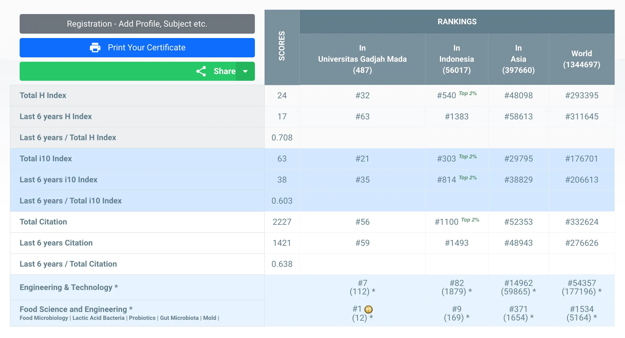Image resolution: width=625 pixels, height=338 pixels.
Task: Click Top 2% badge in Total Citation row
Action: pyautogui.click(x=470, y=220)
